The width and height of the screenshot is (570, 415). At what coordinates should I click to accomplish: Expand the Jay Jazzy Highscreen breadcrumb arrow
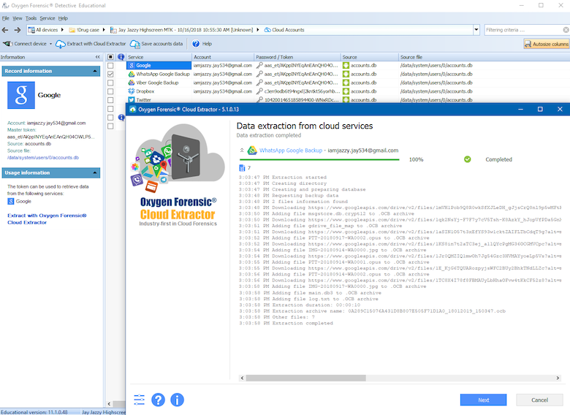(257, 30)
